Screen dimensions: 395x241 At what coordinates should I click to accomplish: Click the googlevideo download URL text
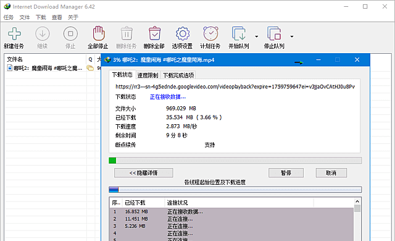click(x=235, y=87)
